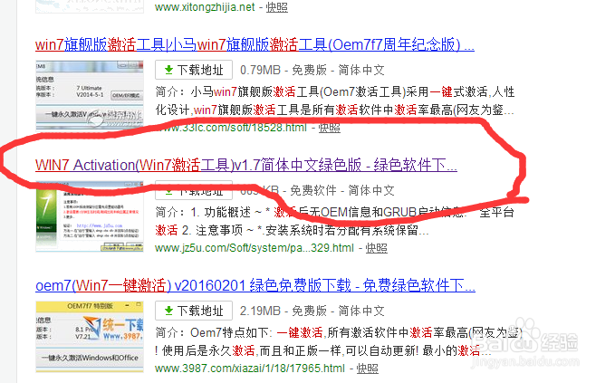Click the 0.79MB file size text
Viewport: 615px width, 383px height.
pyautogui.click(x=261, y=70)
